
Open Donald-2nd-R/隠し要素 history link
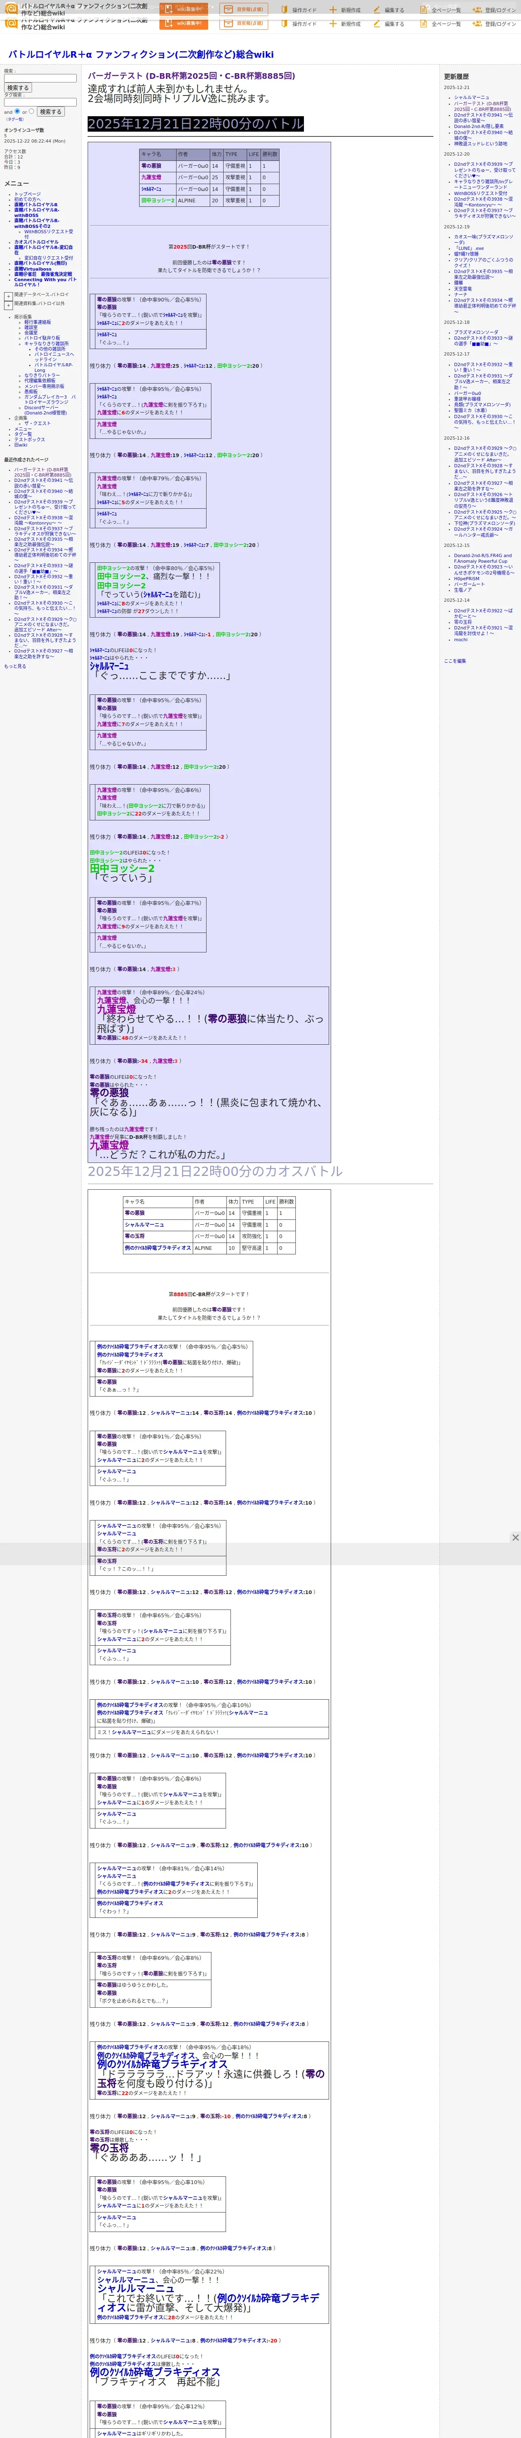478,127
